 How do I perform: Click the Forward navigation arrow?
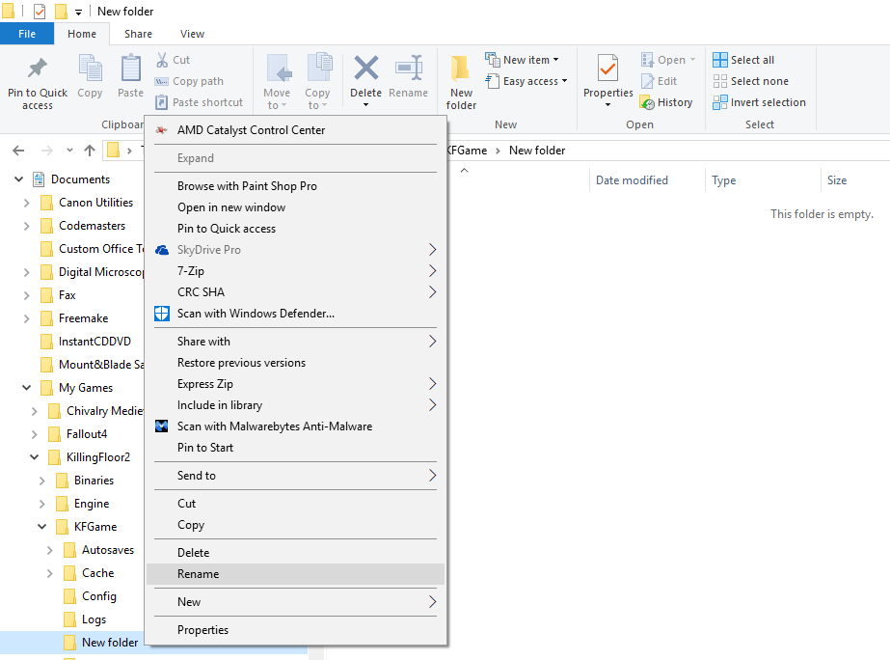pyautogui.click(x=47, y=151)
